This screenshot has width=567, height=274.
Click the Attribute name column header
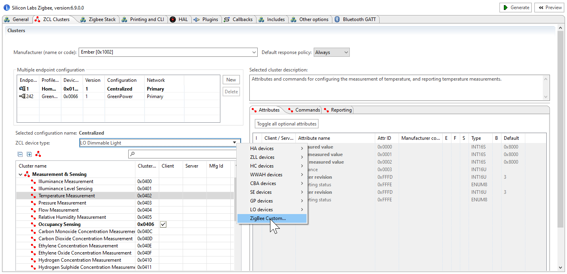tap(336, 138)
